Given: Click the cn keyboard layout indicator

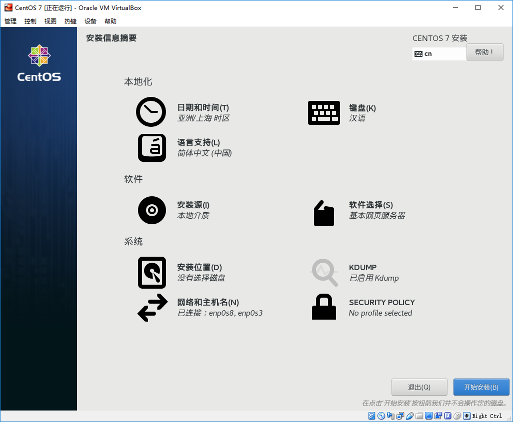Looking at the screenshot, I should point(439,53).
